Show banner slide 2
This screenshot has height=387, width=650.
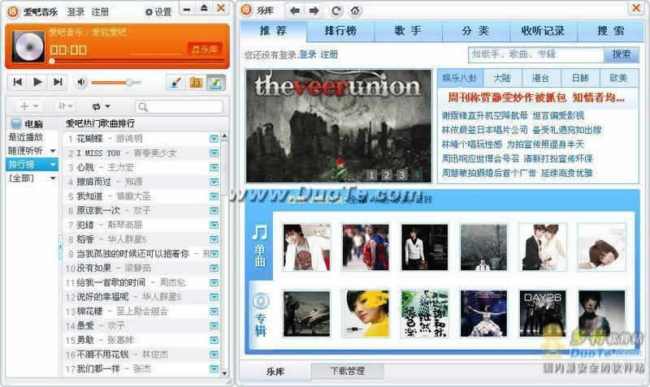(387, 175)
